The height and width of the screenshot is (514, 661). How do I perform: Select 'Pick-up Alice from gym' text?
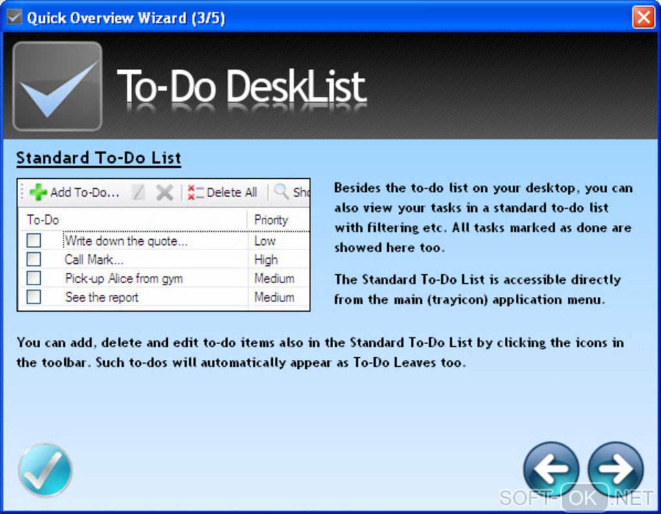(x=124, y=278)
